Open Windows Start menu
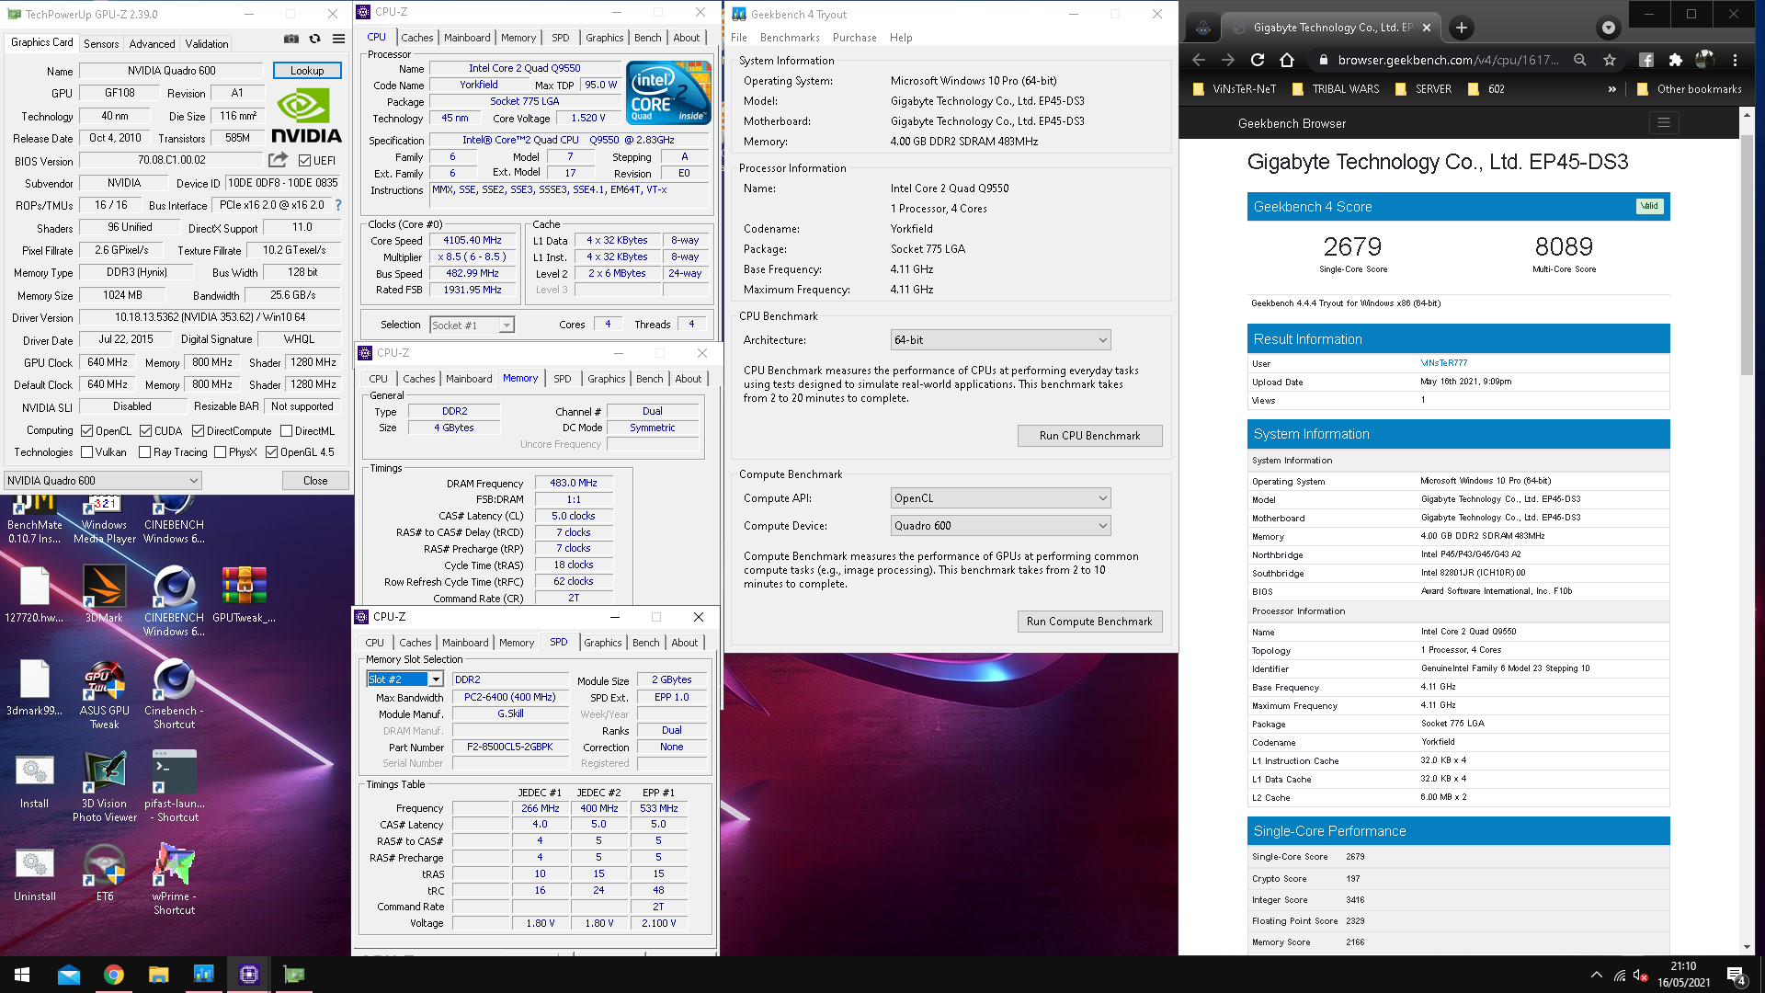Viewport: 1765px width, 993px height. [x=22, y=975]
